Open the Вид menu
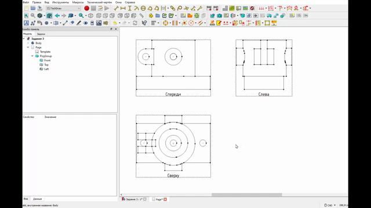Image resolution: width=371 pixels, height=208 pixels. pos(47,2)
